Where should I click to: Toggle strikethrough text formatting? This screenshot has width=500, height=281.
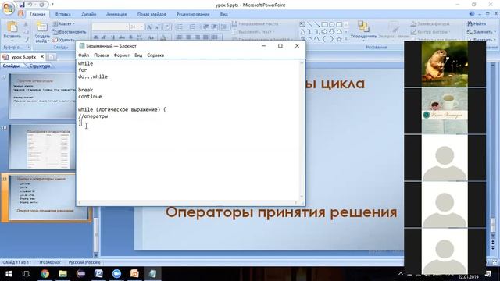[x=122, y=37]
